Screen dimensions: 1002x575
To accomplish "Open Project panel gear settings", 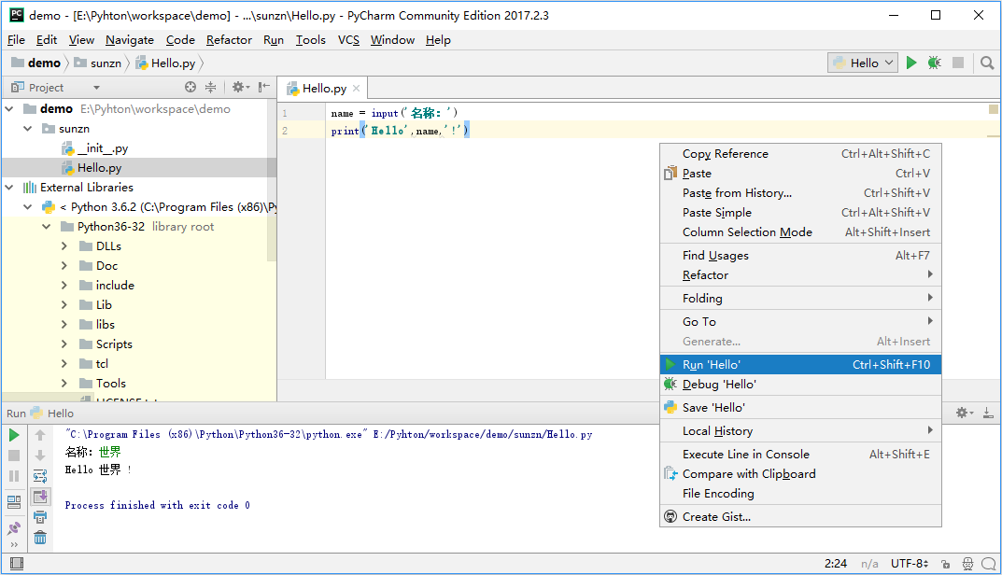I will pos(238,87).
